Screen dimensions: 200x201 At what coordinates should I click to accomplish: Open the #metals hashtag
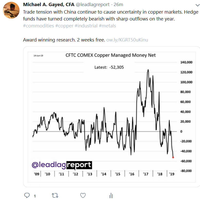107,26
